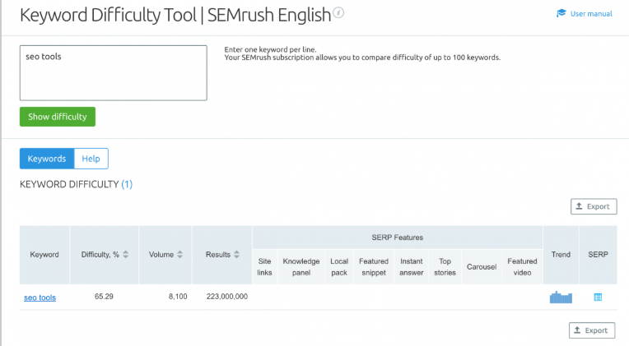Open the seo tools keyword link
Screen dimensions: 629x346
click(x=40, y=298)
